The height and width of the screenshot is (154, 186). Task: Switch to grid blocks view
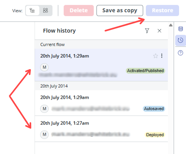tap(46, 10)
